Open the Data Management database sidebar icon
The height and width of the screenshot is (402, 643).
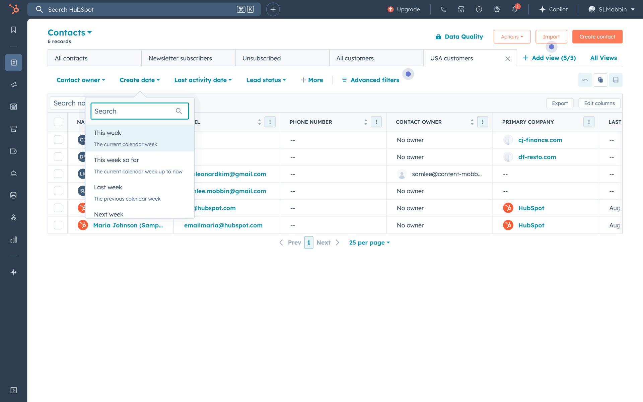14,195
